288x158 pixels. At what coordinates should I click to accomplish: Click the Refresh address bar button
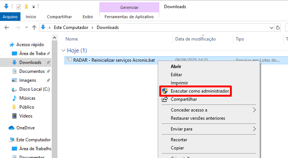278,28
